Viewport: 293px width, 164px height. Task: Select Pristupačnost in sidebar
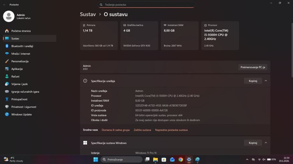coord(30,99)
